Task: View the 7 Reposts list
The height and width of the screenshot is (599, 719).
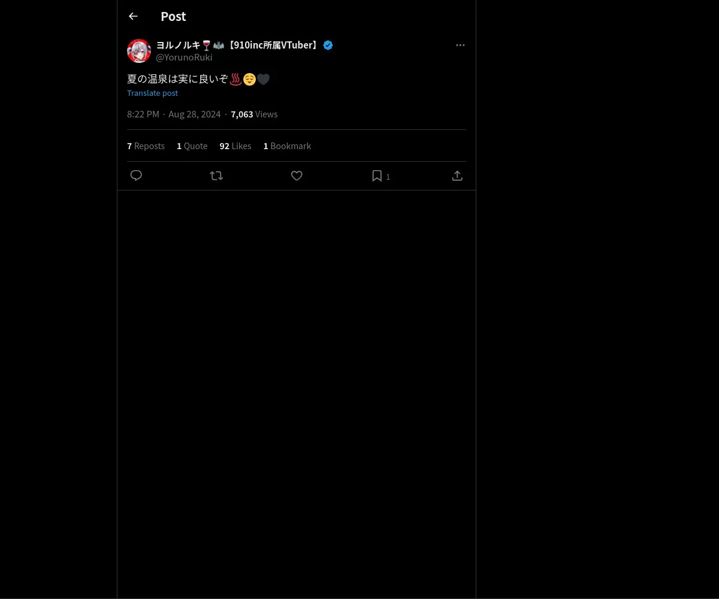Action: click(146, 146)
